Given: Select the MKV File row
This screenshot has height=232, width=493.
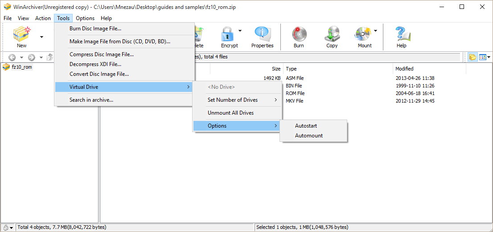Looking at the screenshot, I should point(295,101).
